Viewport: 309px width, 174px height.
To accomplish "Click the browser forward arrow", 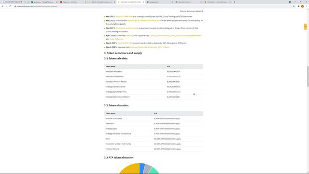I will (6, 6).
